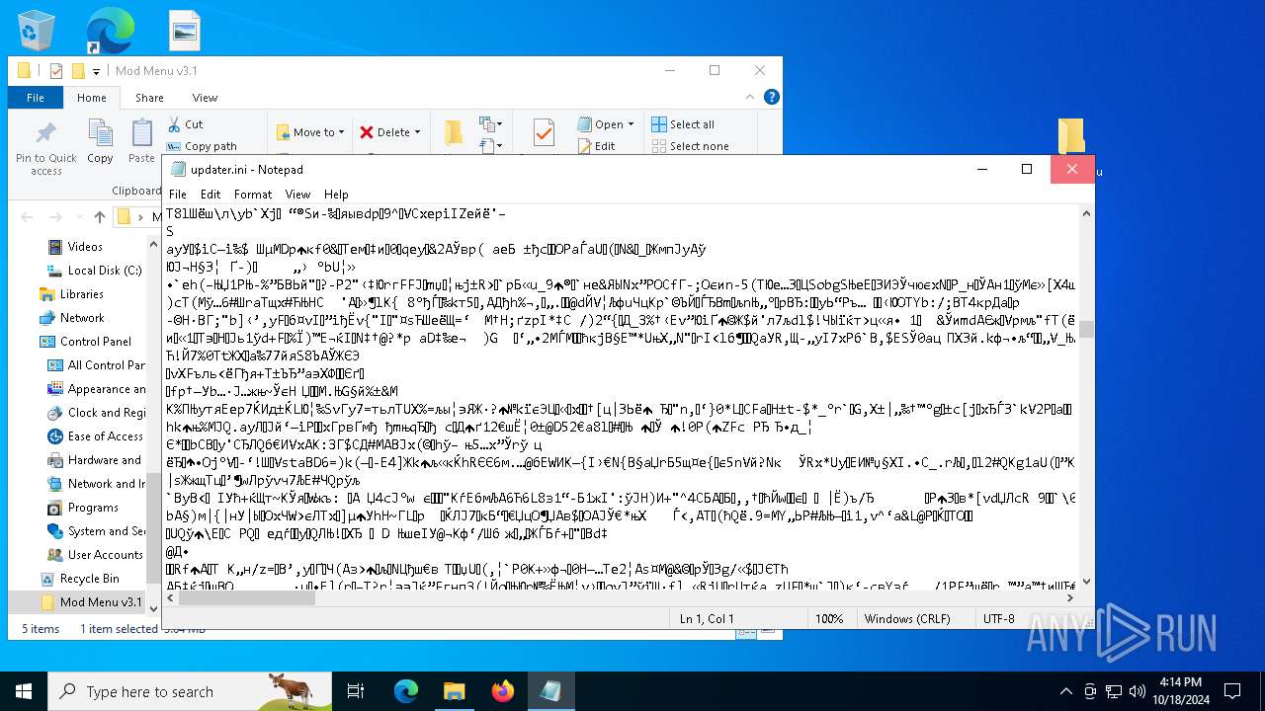Click Cut in Explorer Clipboard group
1265x711 pixels.
coord(185,124)
